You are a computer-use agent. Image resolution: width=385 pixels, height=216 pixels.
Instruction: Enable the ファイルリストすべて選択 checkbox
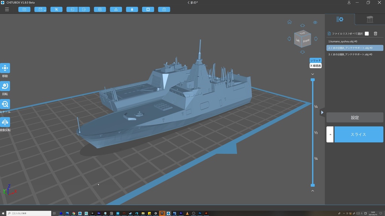[x=367, y=33]
